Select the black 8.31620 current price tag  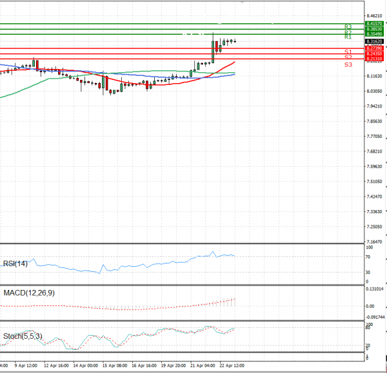tap(374, 41)
